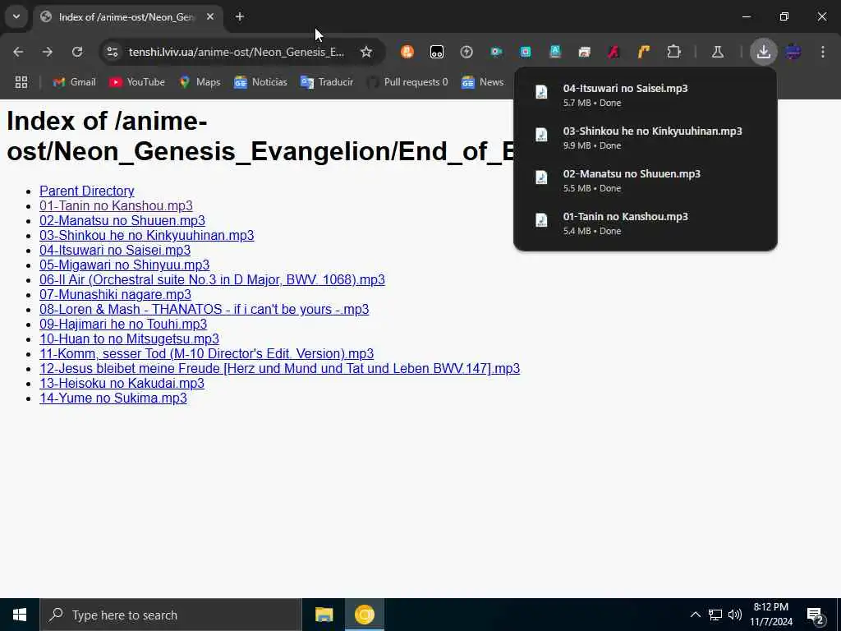Click the printer extension icon
Screen dimensions: 841x631
point(584,52)
